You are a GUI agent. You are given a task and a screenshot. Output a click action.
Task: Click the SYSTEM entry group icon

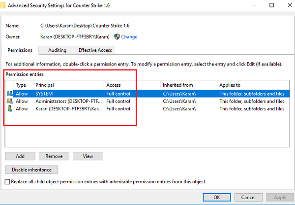10,93
